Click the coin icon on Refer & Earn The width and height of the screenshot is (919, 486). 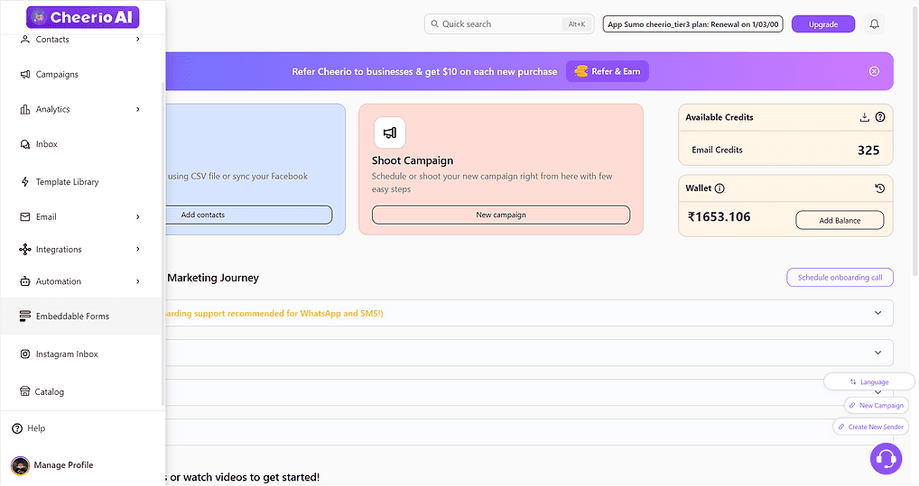click(x=580, y=71)
